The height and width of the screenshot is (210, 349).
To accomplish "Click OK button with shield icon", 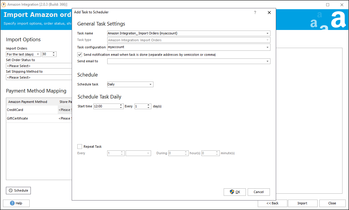I will pyautogui.click(x=235, y=192).
